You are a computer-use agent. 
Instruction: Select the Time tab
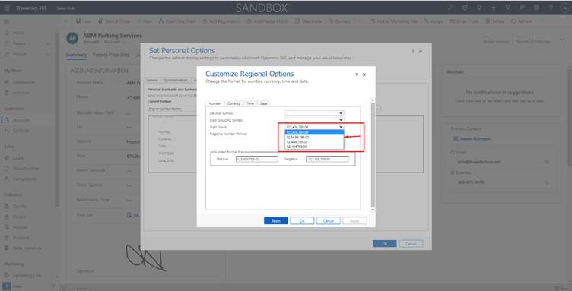click(250, 103)
